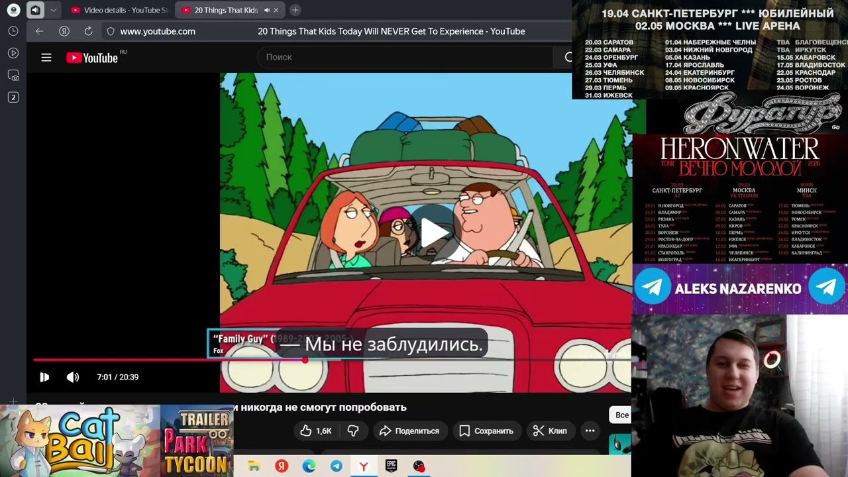Image resolution: width=848 pixels, height=477 pixels.
Task: Click the Cat Bait game banner
Action: 80,441
